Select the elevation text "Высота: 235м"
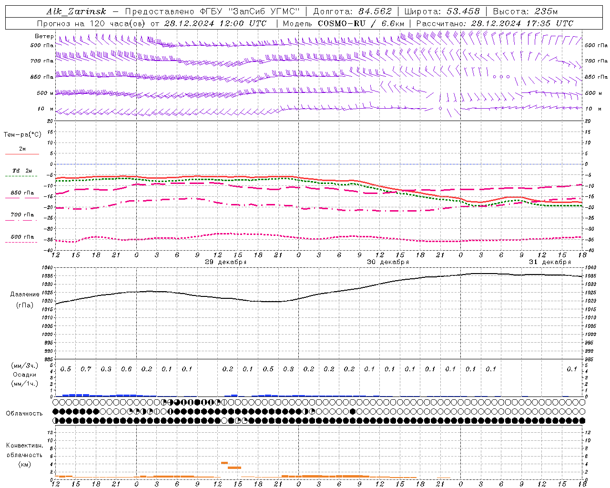The height and width of the screenshot is (488, 610). point(525,11)
